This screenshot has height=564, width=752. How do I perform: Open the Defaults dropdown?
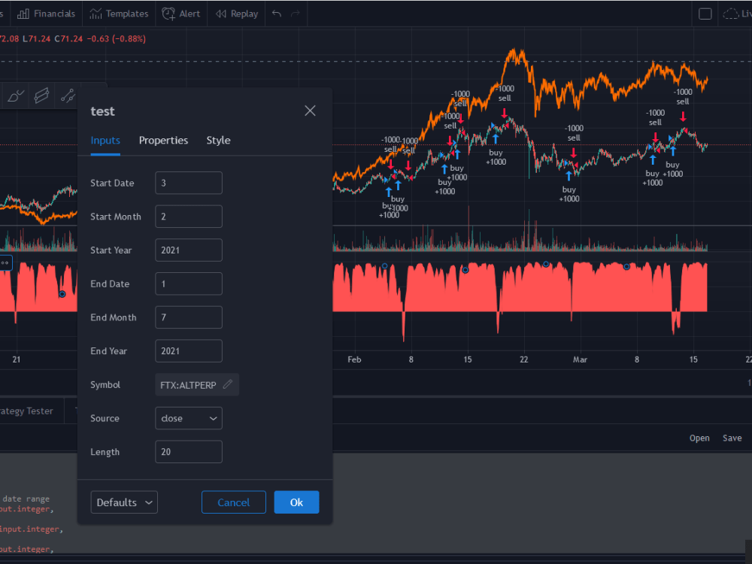tap(124, 502)
